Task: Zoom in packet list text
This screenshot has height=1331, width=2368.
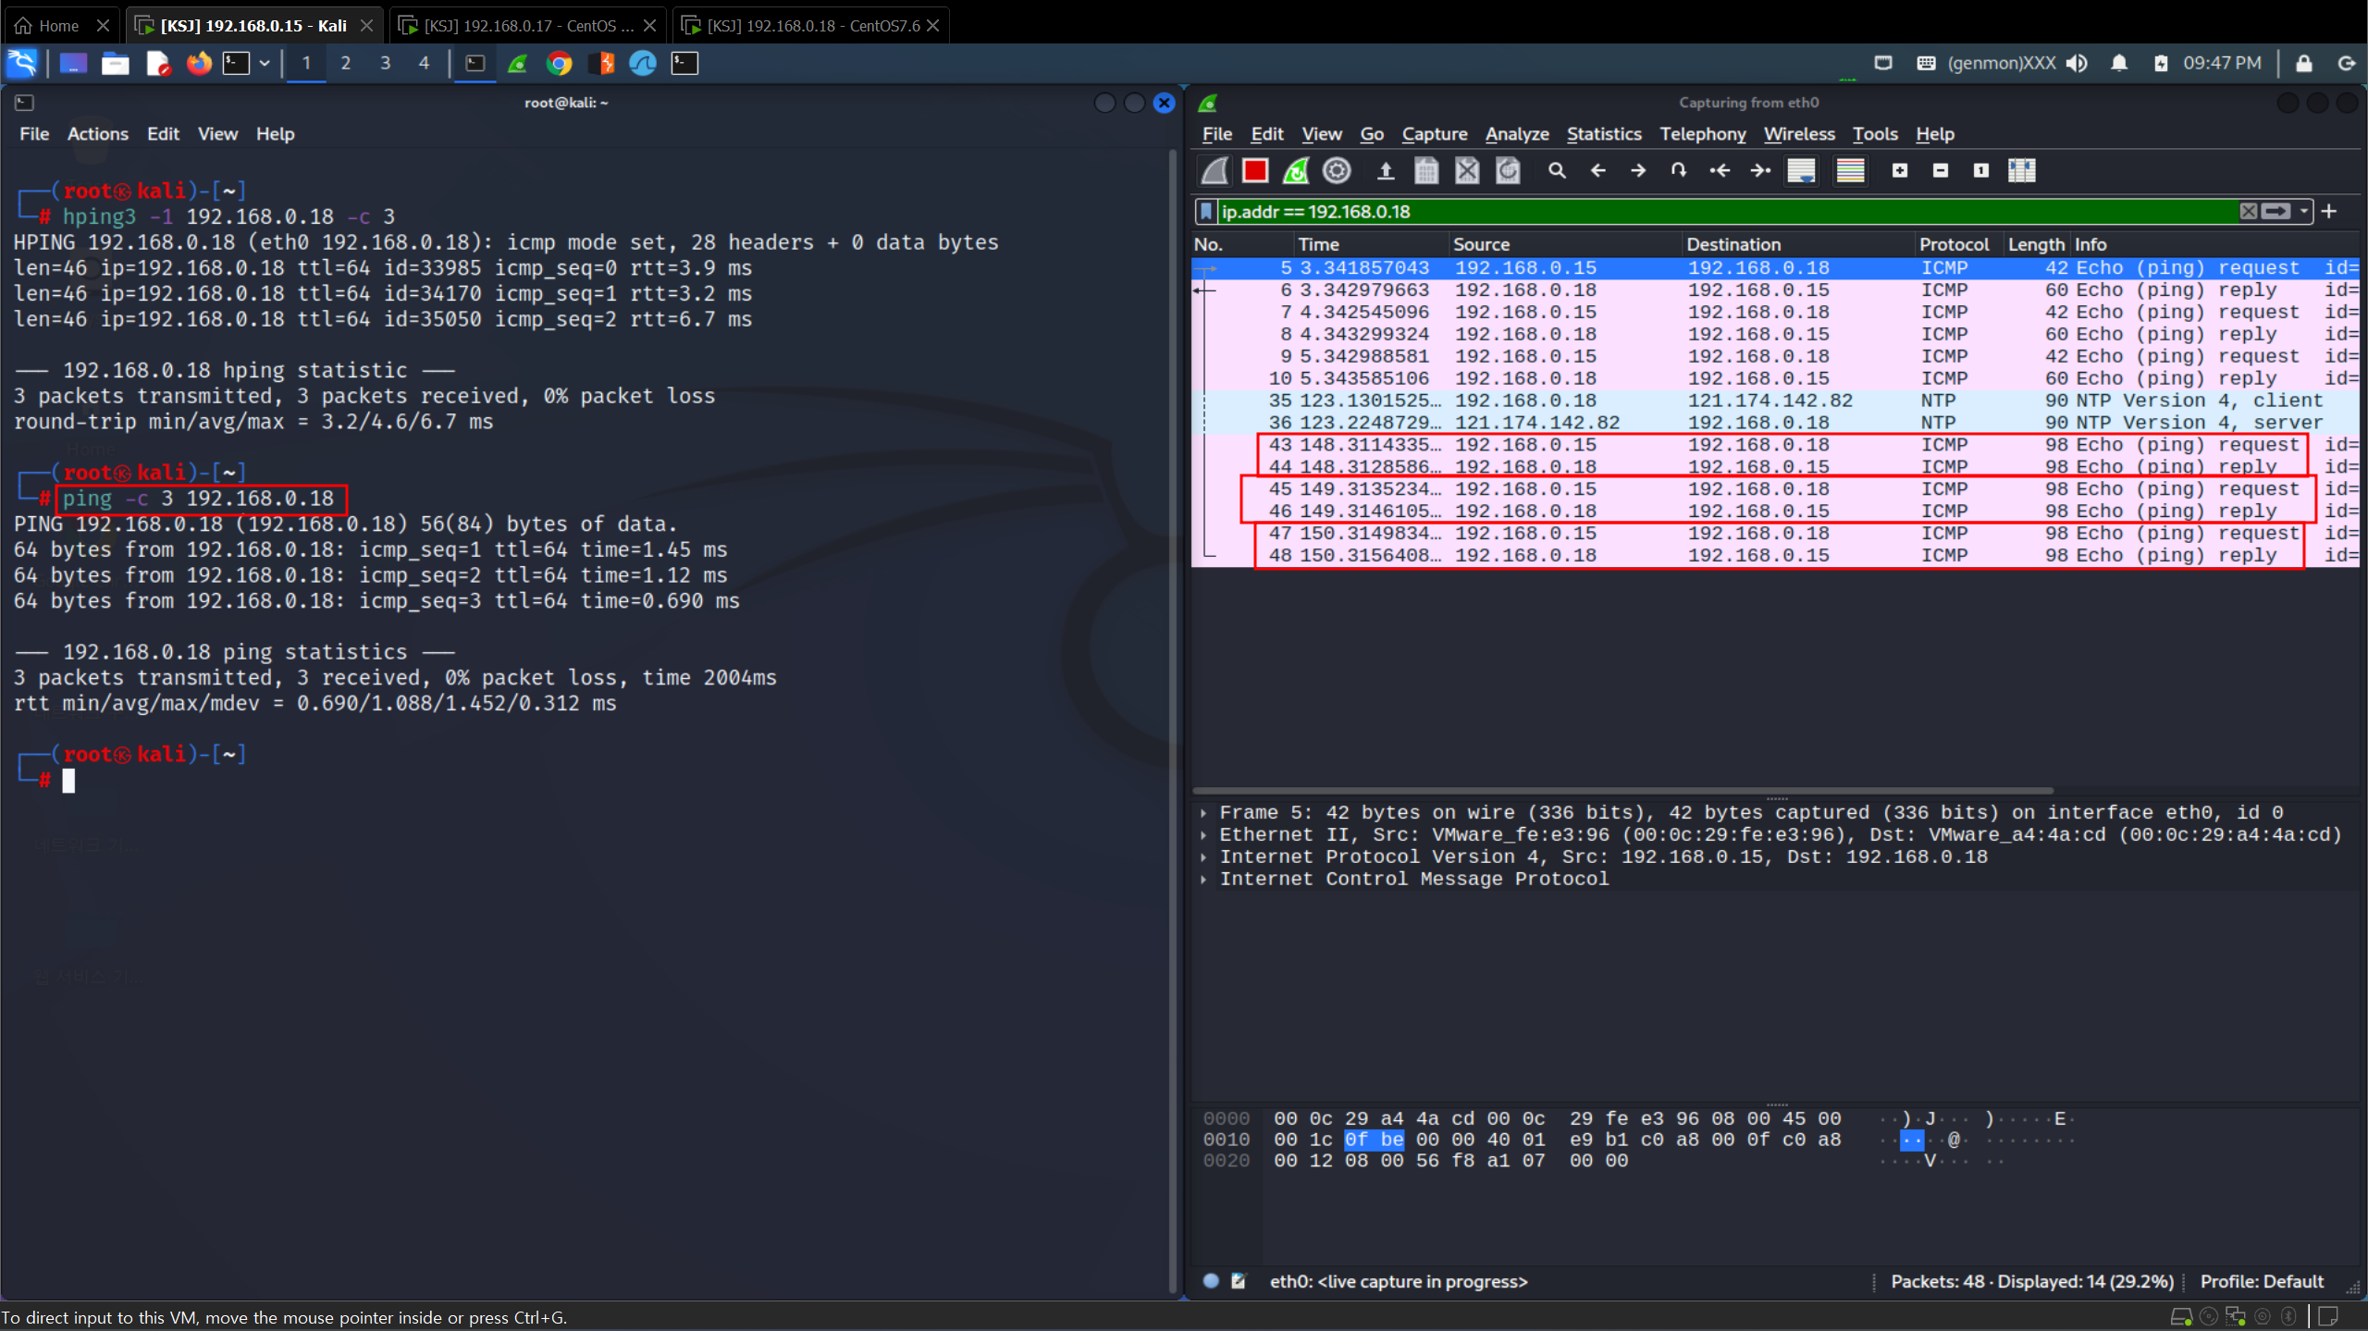Action: tap(1899, 170)
